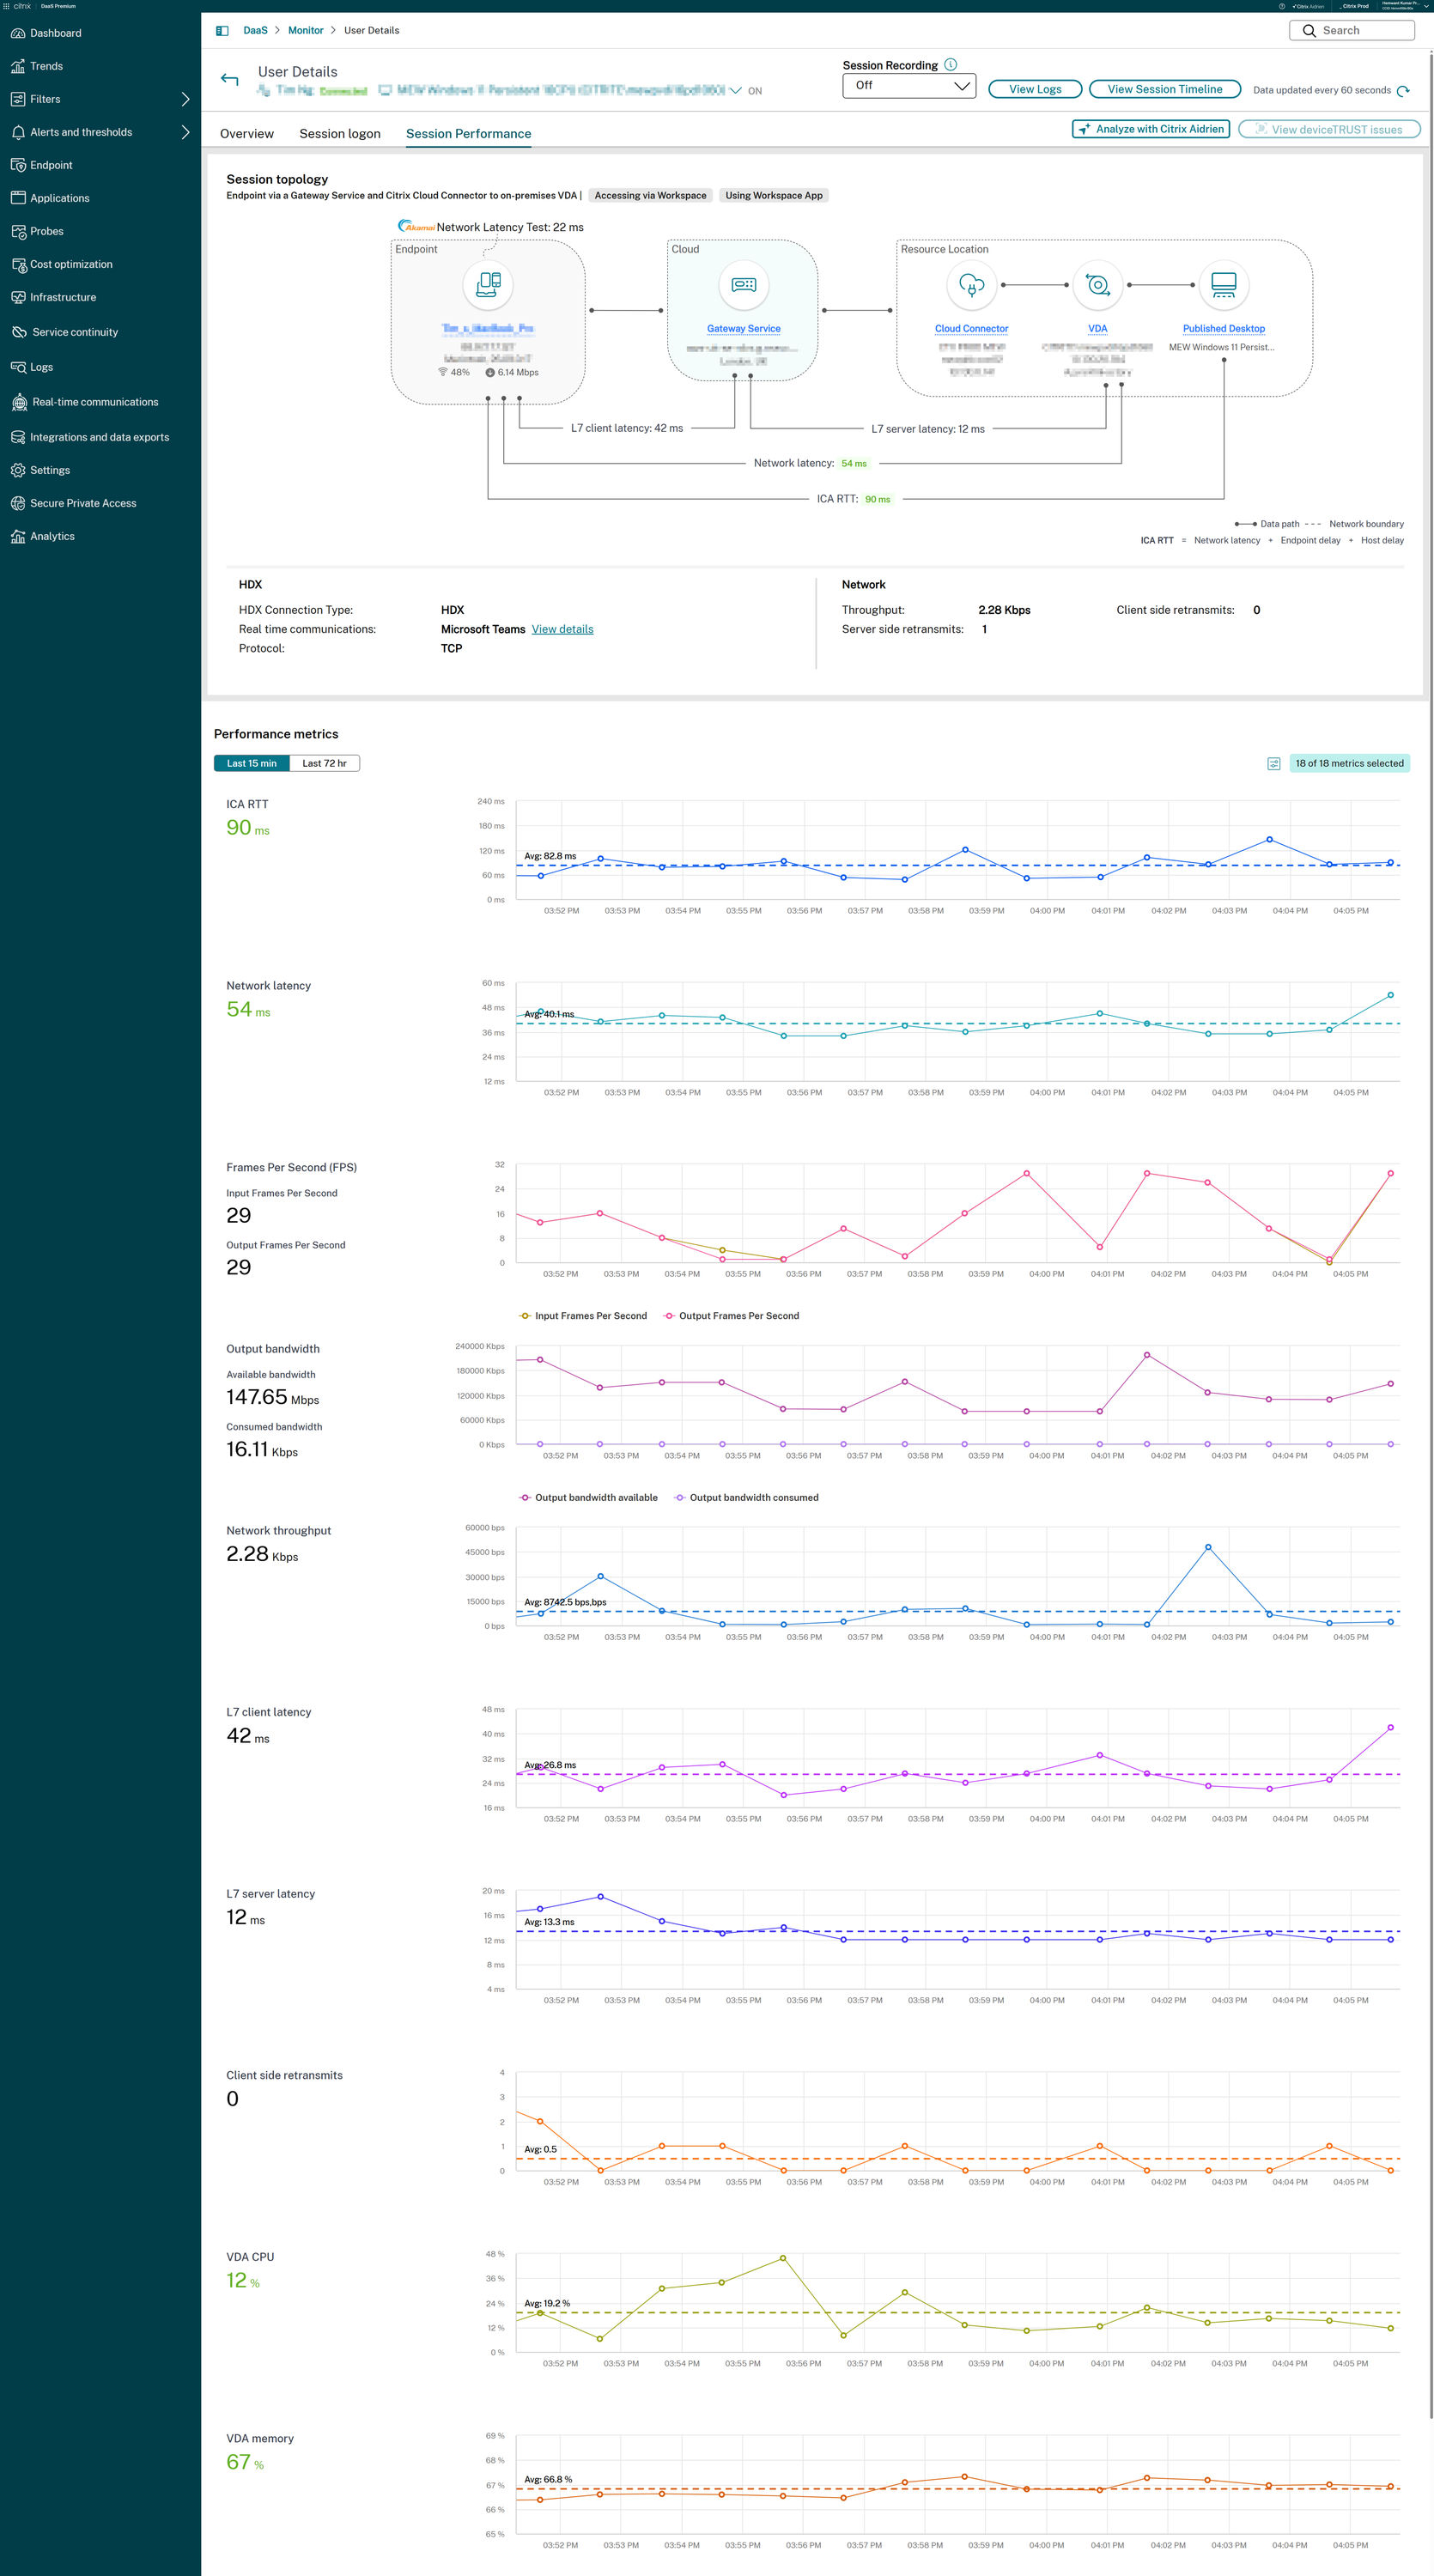Click the Endpoint device icon in topology
Image resolution: width=1434 pixels, height=2576 pixels.
488,285
